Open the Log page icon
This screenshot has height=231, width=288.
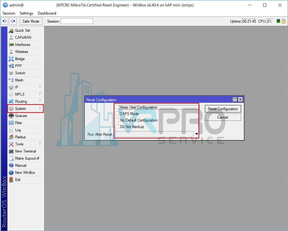(x=11, y=130)
